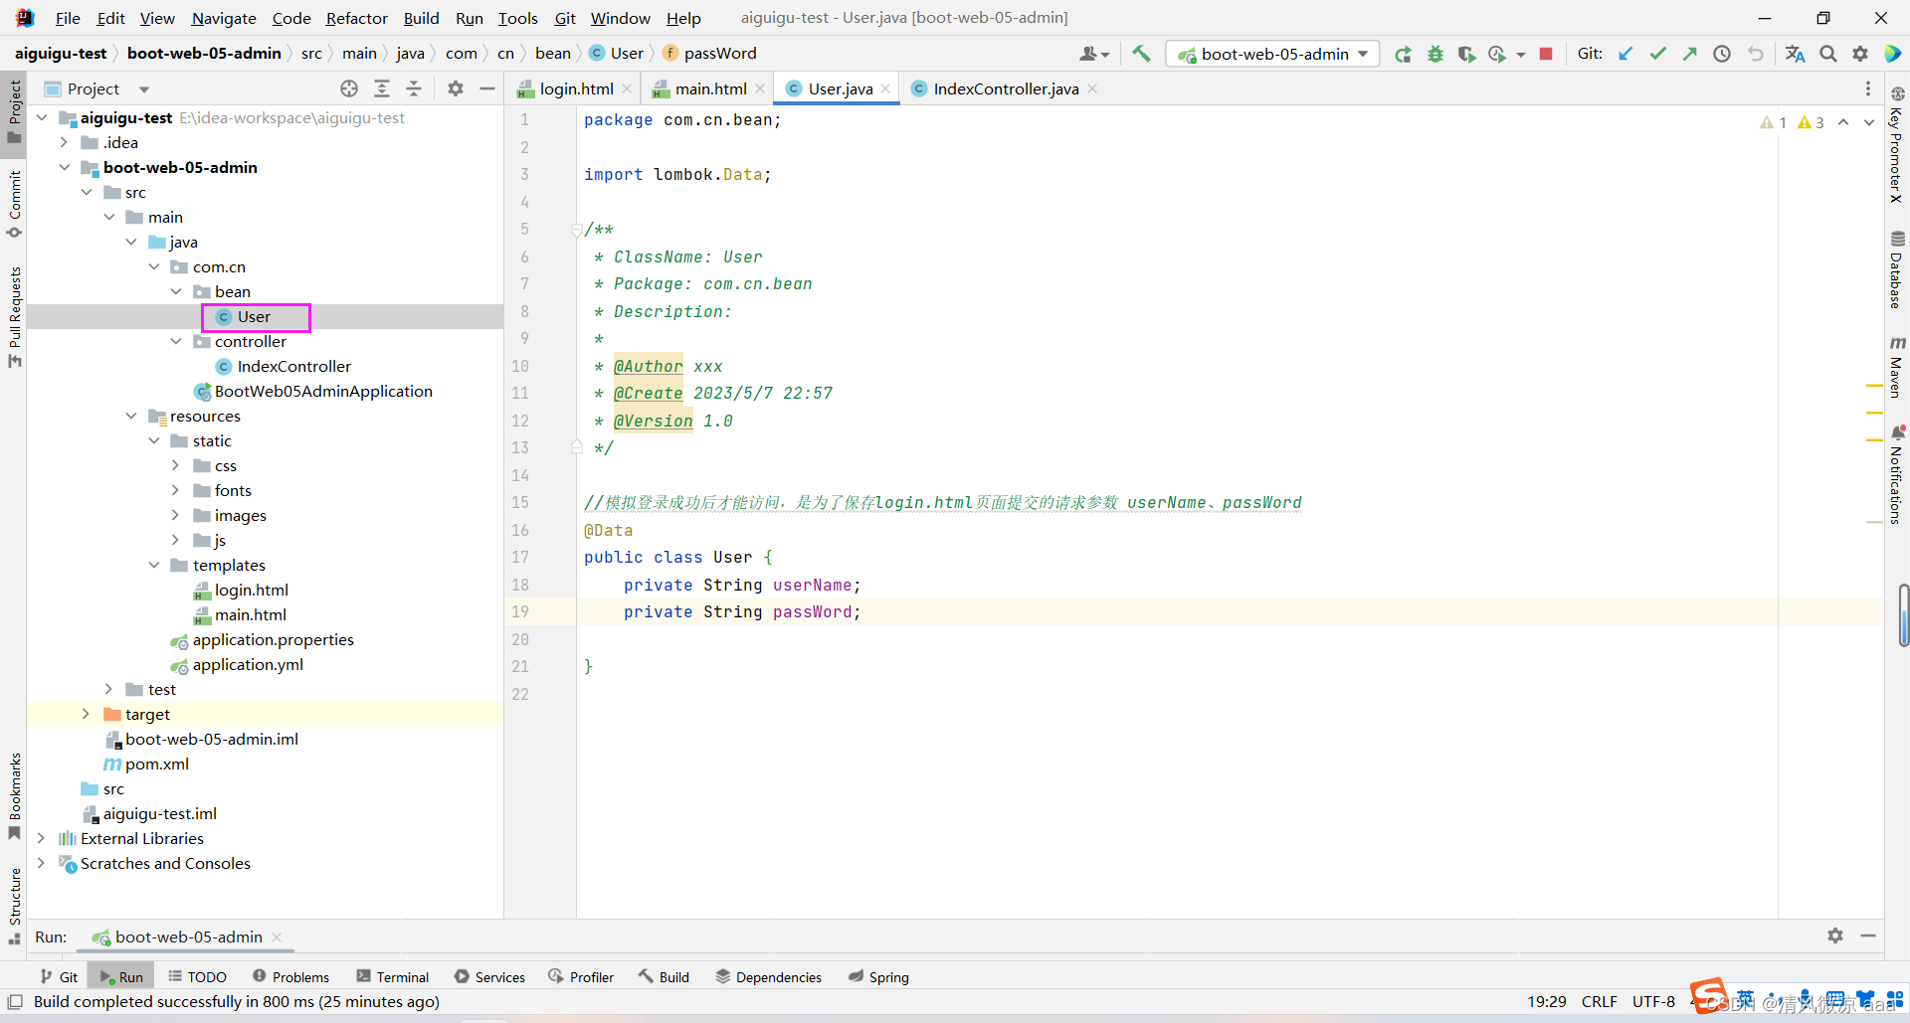Select BootWeb05AdminApplication class in tree

coord(313,391)
